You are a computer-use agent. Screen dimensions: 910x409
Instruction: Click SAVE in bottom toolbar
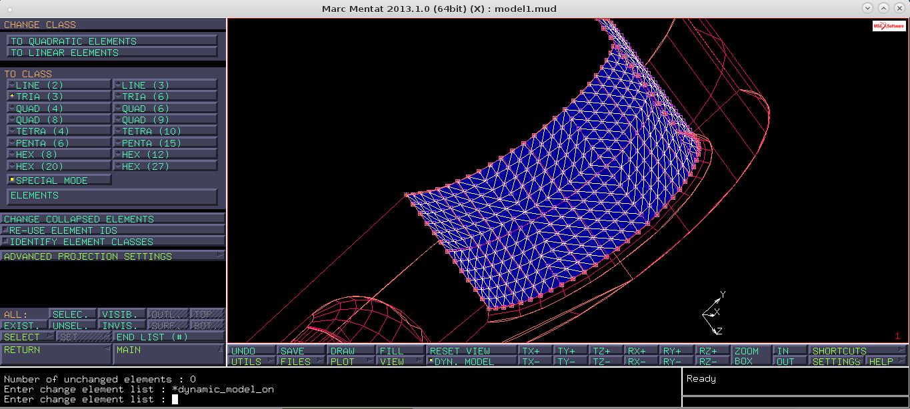click(301, 351)
